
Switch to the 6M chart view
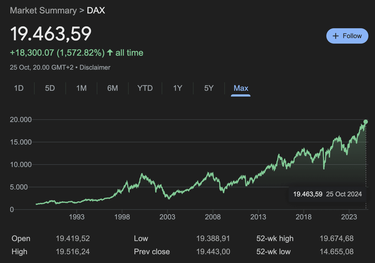(x=113, y=88)
